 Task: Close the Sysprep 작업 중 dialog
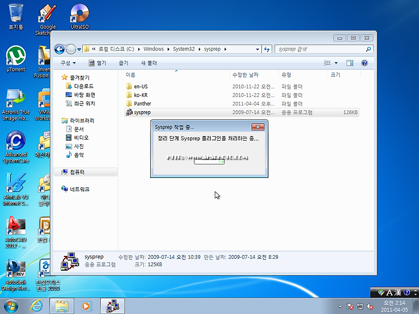(x=258, y=127)
